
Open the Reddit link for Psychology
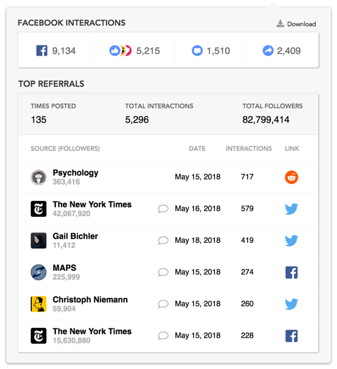pos(291,177)
